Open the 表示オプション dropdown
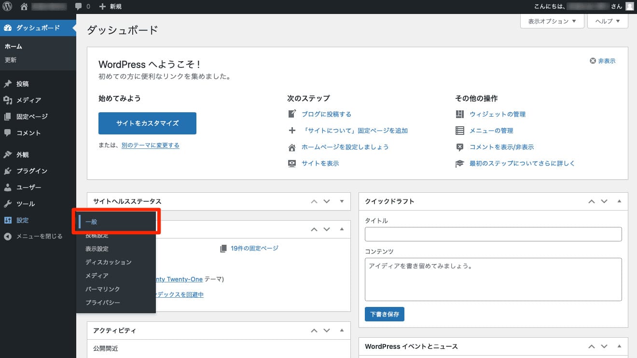The image size is (637, 358). click(x=552, y=21)
